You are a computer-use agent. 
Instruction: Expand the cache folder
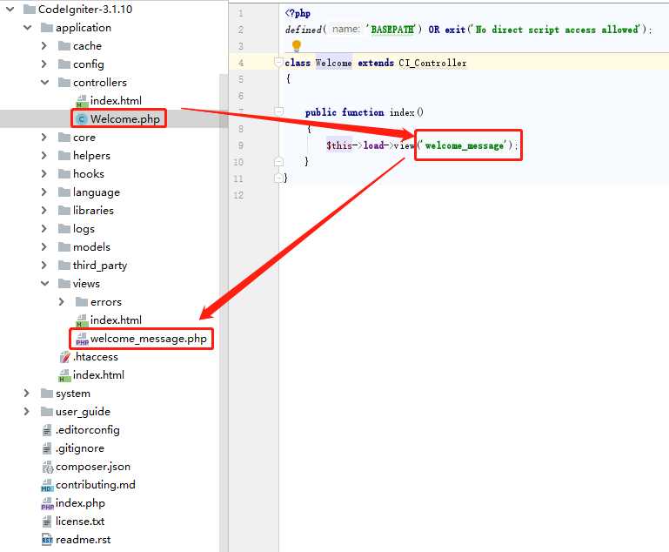[x=44, y=45]
